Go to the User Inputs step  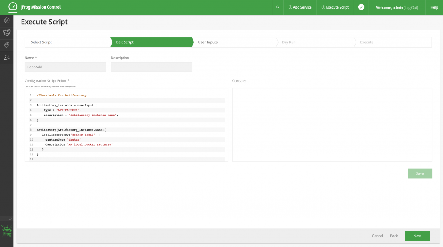(x=234, y=42)
